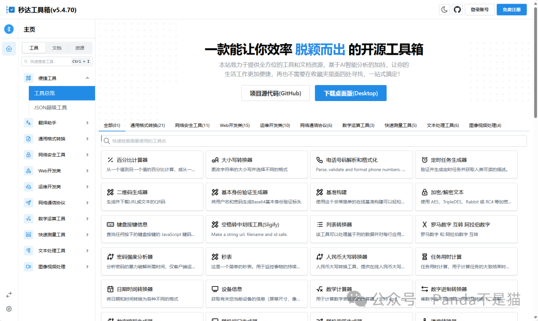Screen dimensions: 538x321
Task: Select the 通用格式转换(21) category tab
Action: (147, 125)
